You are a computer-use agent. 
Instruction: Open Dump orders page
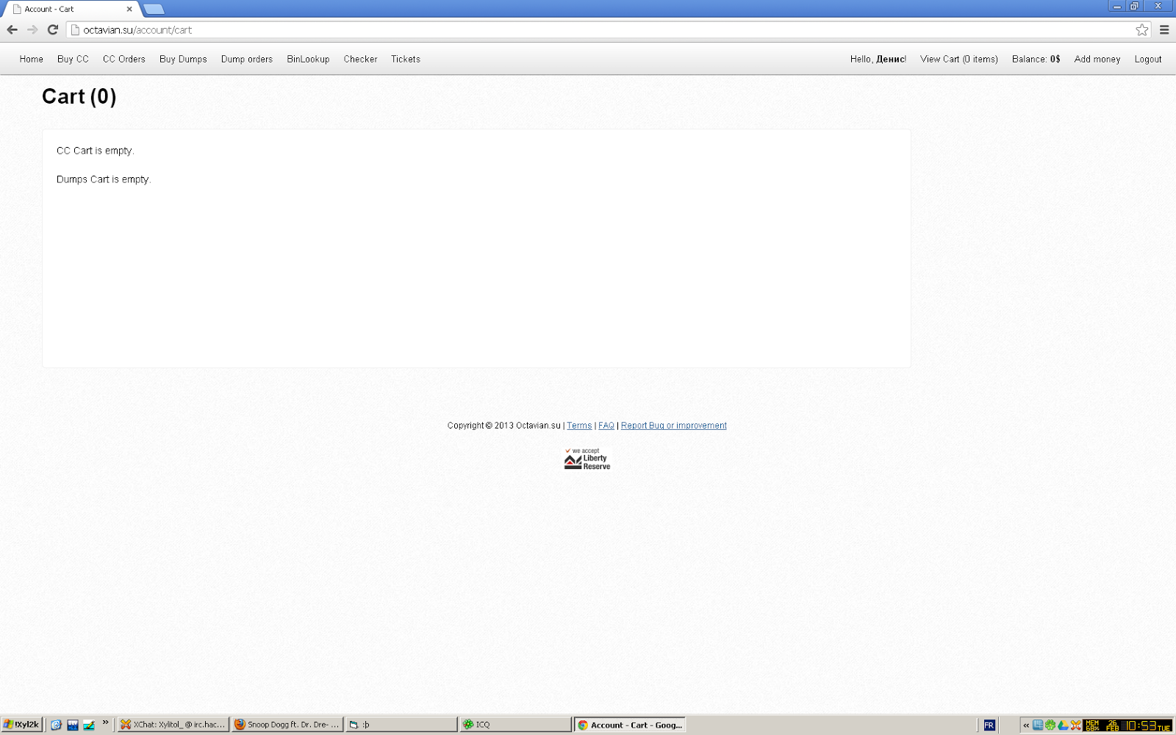point(247,59)
